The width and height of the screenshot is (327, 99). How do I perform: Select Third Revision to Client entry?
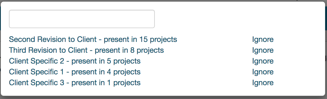pyautogui.click(x=86, y=50)
